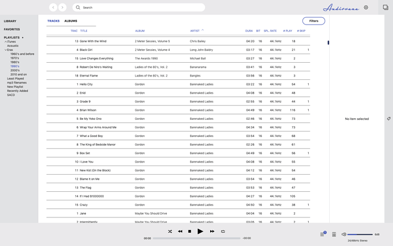Select the 1990's playlist
Viewport: 393px width, 246px height.
(15, 66)
